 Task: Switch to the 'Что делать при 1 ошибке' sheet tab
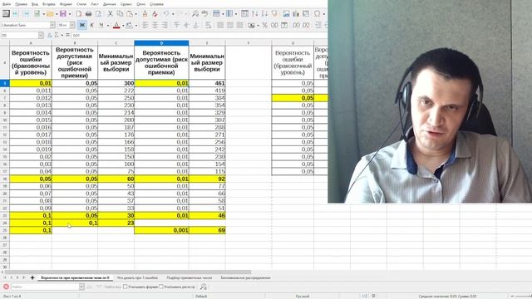[x=137, y=277]
